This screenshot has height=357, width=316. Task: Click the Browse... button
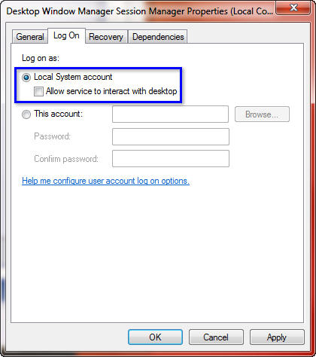pos(262,114)
